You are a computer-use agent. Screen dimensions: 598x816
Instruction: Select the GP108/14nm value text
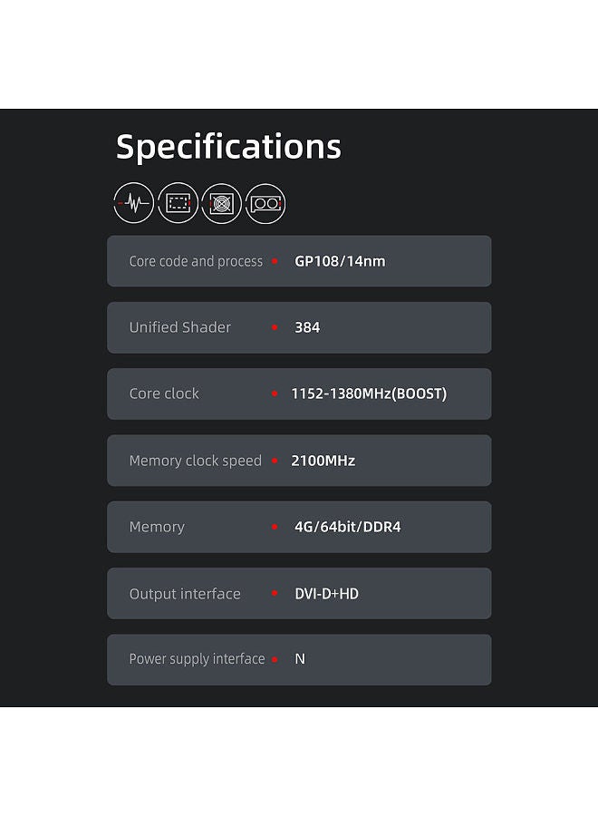point(340,261)
